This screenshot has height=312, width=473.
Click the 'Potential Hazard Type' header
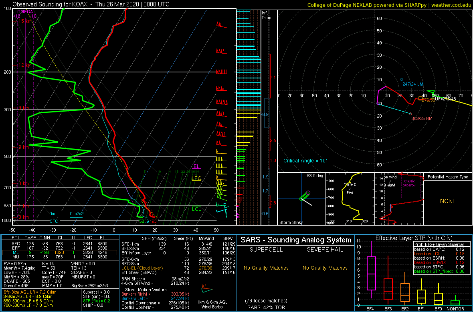448,177
